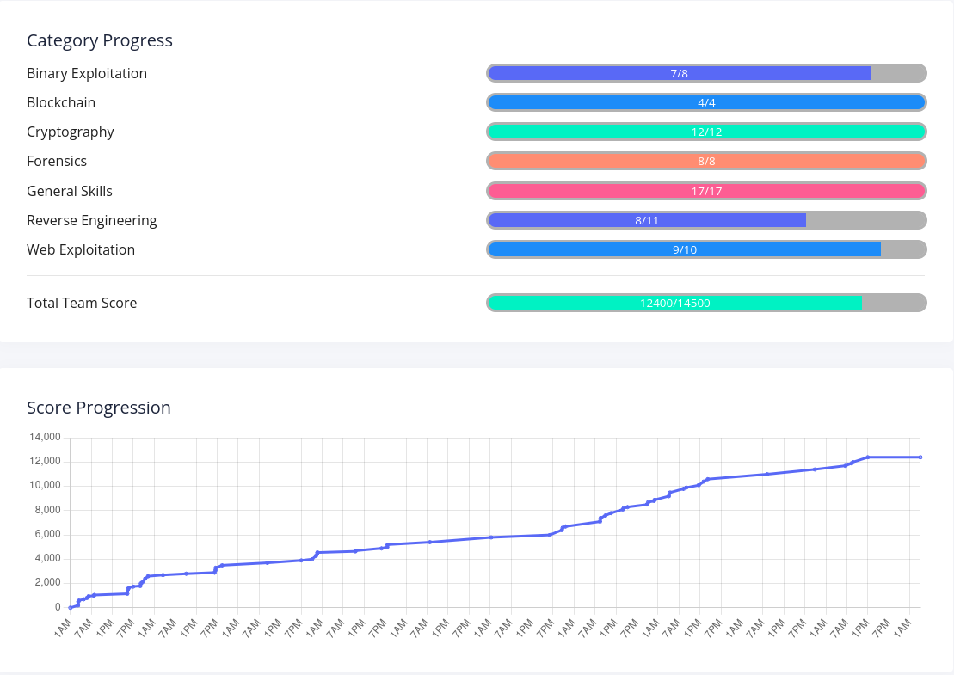Click the 14,000 y-axis label
Screen dimensions: 954x675
coord(45,437)
